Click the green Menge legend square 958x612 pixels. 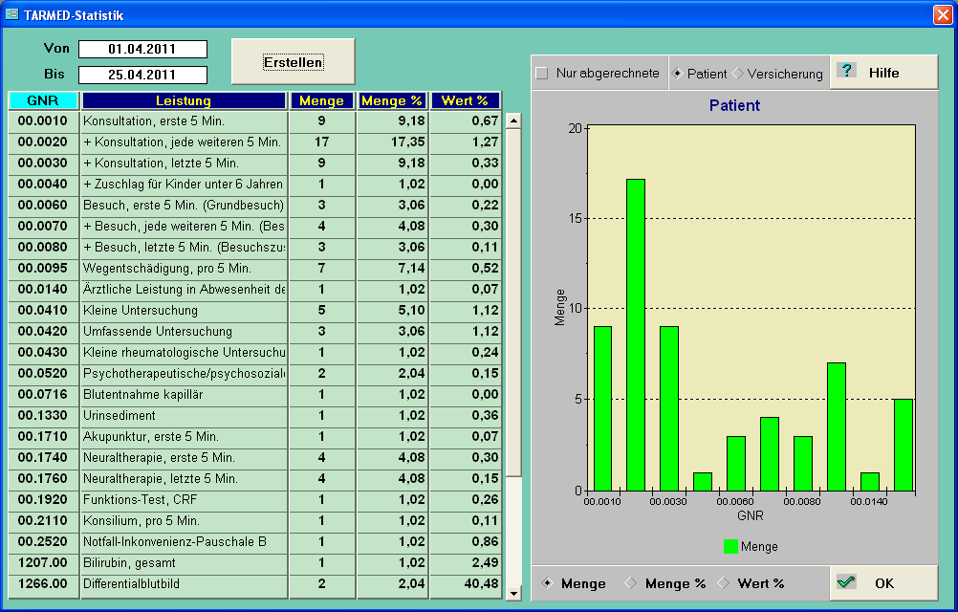point(730,546)
